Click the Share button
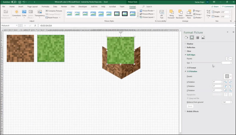This screenshot has height=135, width=236. (215, 7)
